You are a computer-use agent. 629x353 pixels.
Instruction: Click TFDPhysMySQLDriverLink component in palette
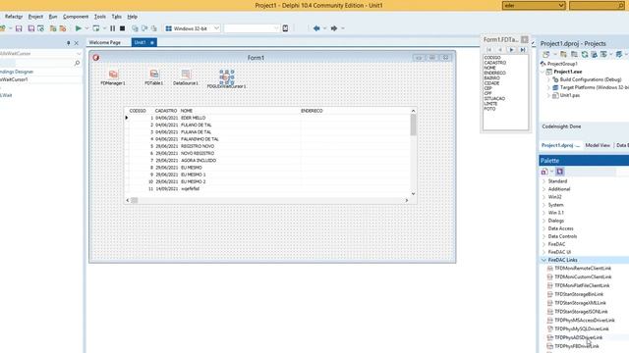pyautogui.click(x=582, y=328)
